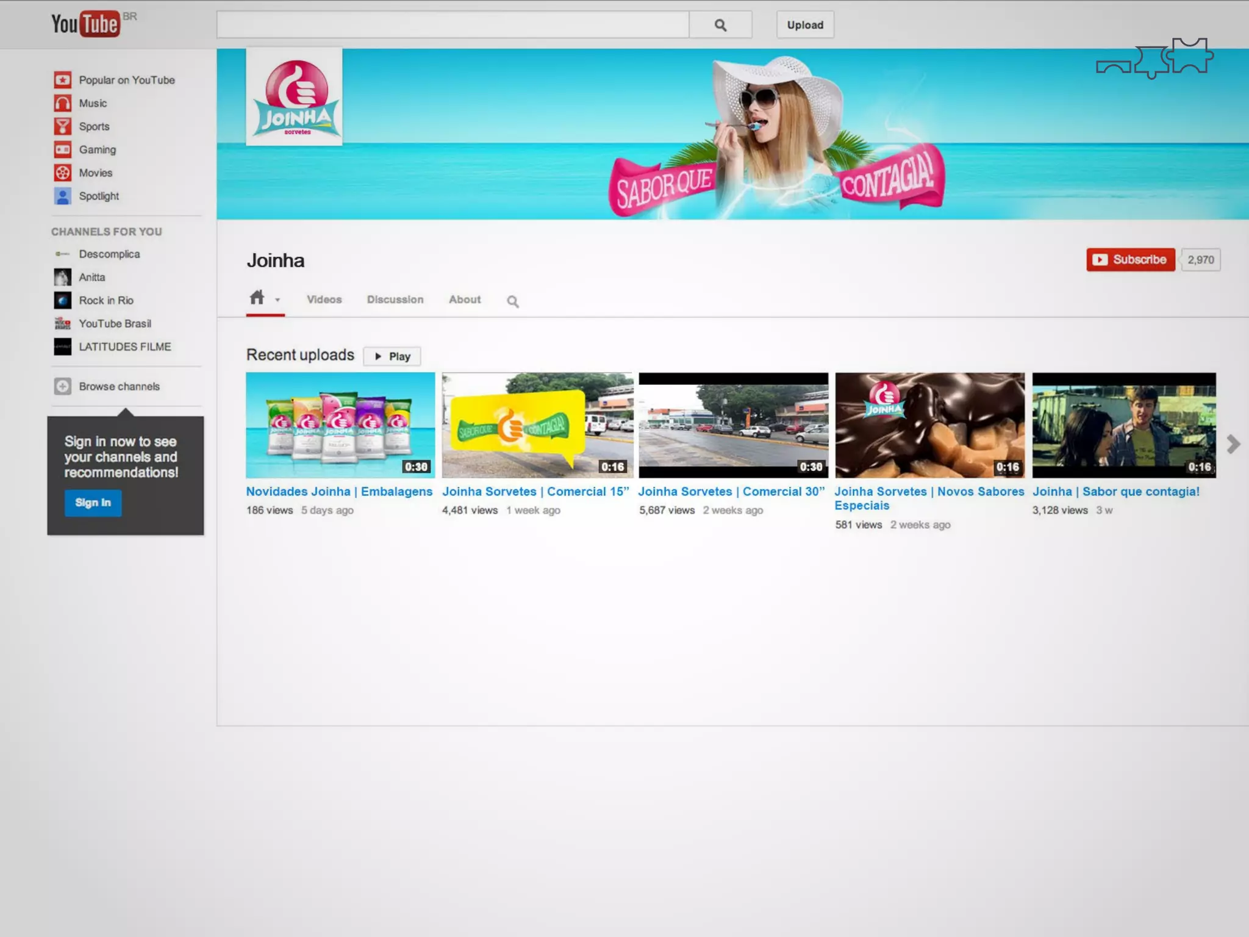Show next uploads with right chevron
The image size is (1249, 937).
(1233, 444)
